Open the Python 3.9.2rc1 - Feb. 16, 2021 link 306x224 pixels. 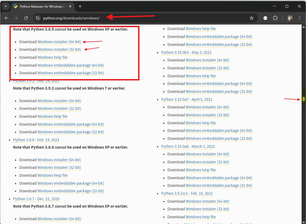(187, 193)
